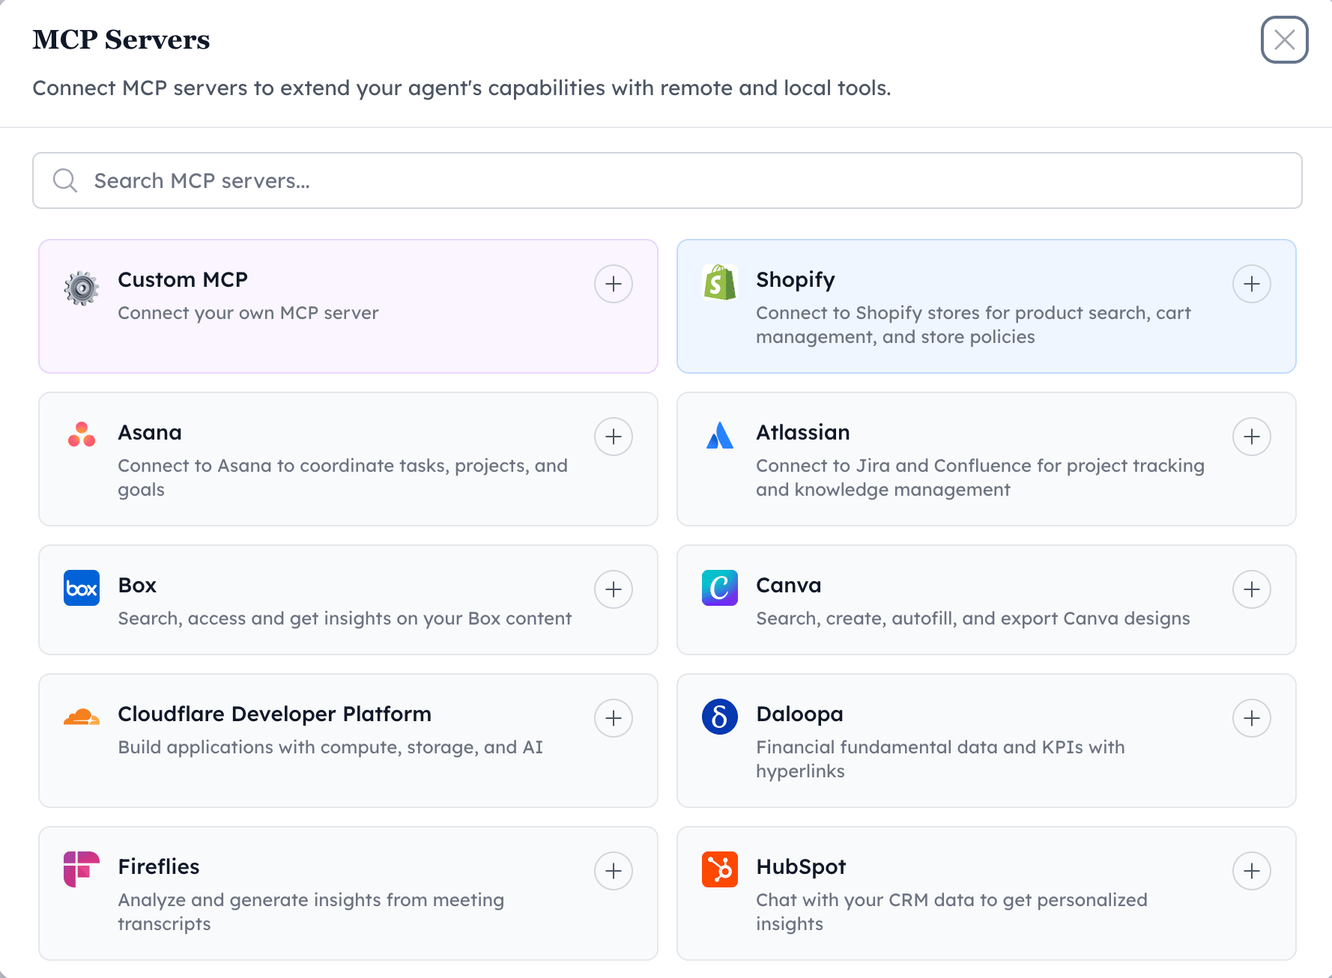Add the HubSpot server with plus button

point(1252,871)
